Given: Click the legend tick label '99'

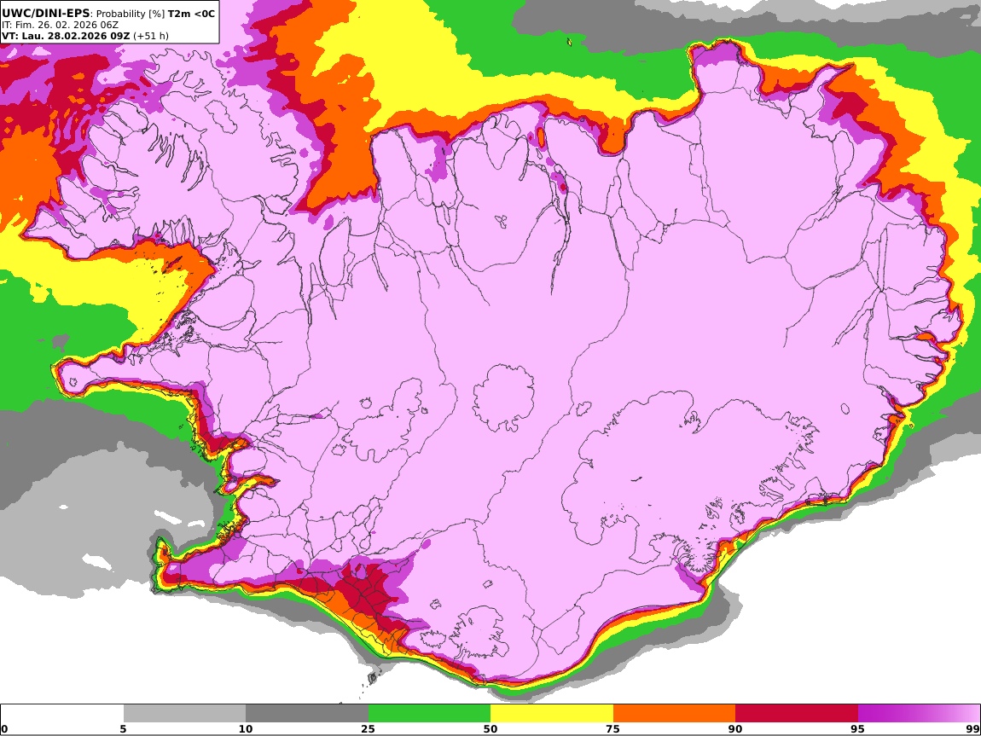Looking at the screenshot, I should 972,729.
